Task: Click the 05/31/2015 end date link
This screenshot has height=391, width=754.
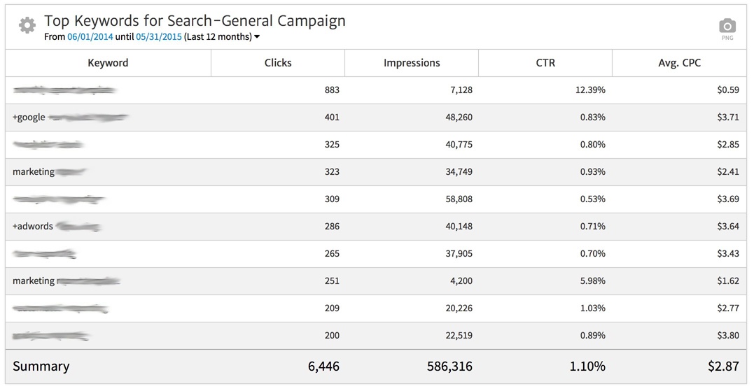Action: pos(159,37)
